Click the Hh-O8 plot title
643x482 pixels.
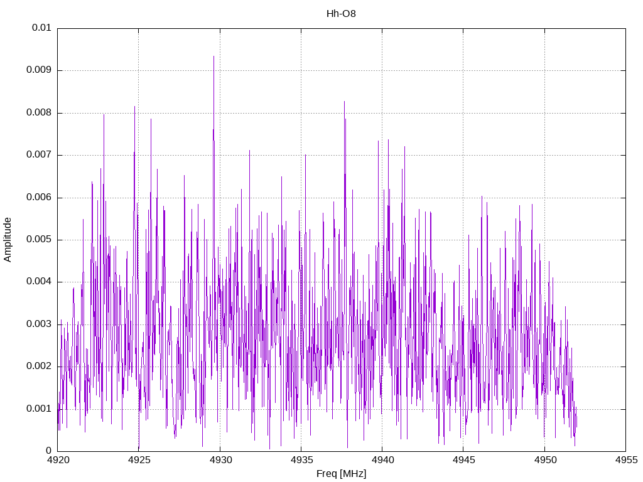341,14
